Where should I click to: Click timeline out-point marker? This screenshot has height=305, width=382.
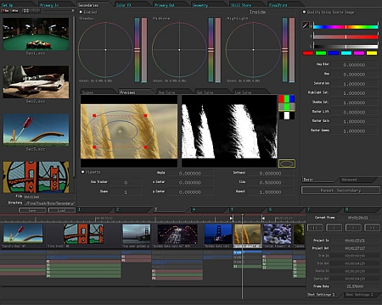[x=263, y=218]
